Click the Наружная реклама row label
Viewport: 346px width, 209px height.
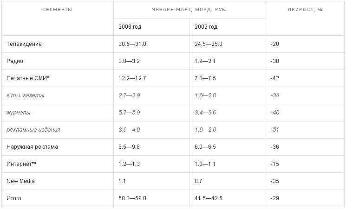pyautogui.click(x=32, y=147)
